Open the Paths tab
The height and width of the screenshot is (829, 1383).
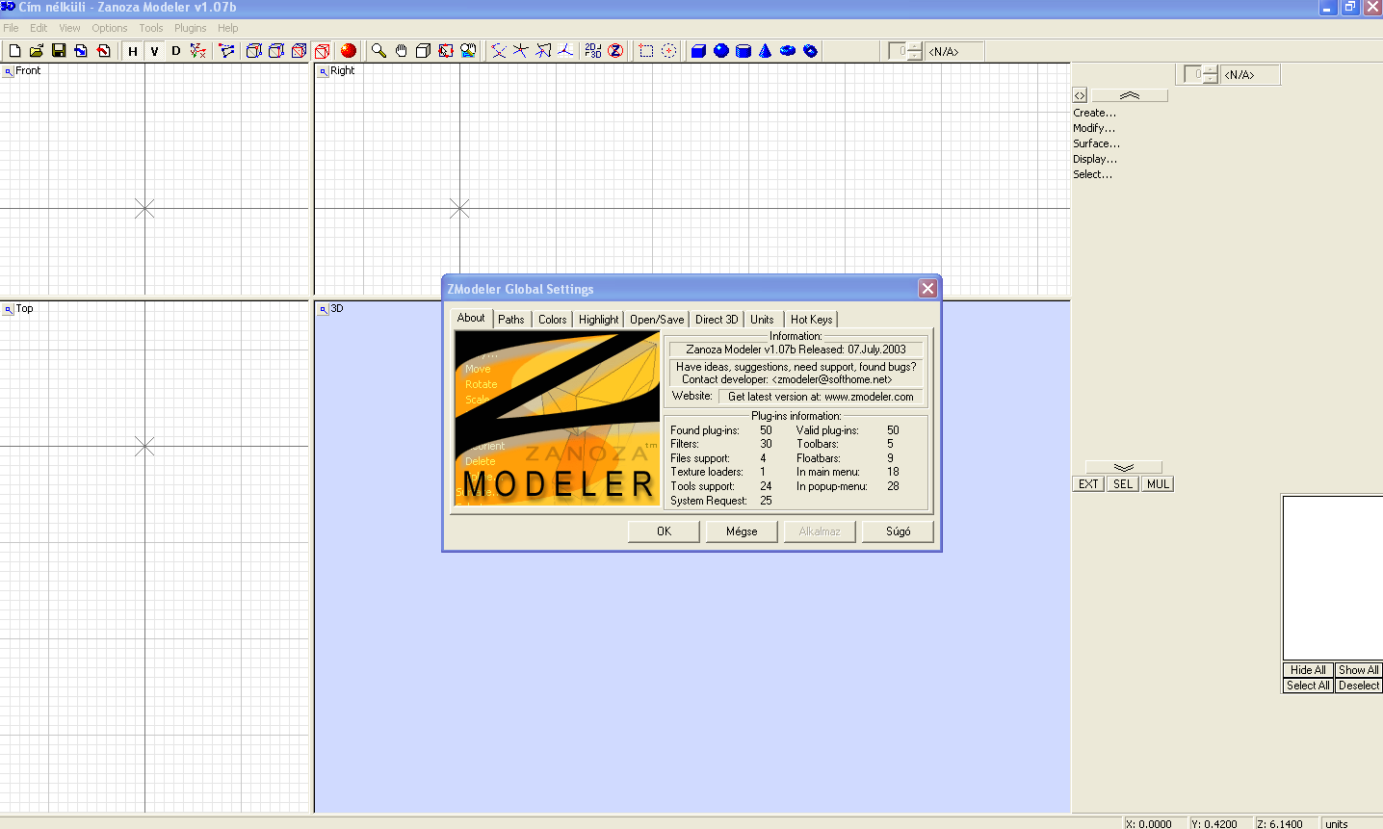511,320
